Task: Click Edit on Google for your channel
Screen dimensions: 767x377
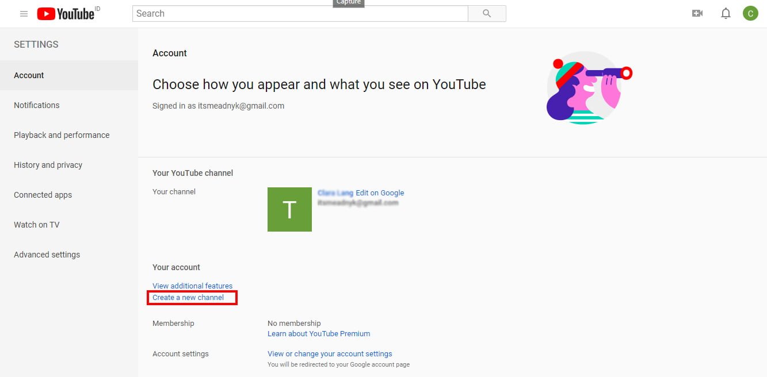Action: (381, 193)
